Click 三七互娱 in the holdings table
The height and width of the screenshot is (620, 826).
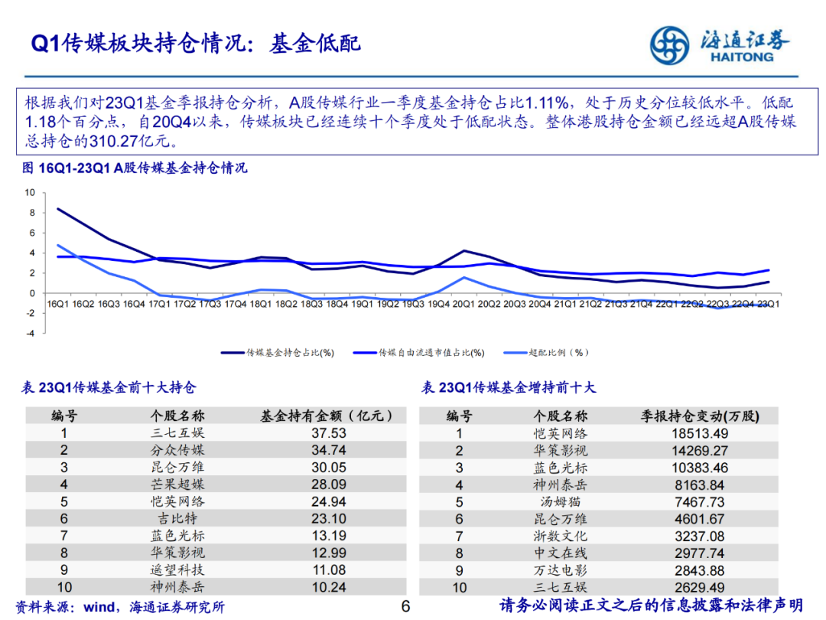click(177, 433)
